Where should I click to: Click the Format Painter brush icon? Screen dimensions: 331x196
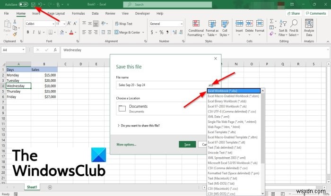tap(15, 34)
